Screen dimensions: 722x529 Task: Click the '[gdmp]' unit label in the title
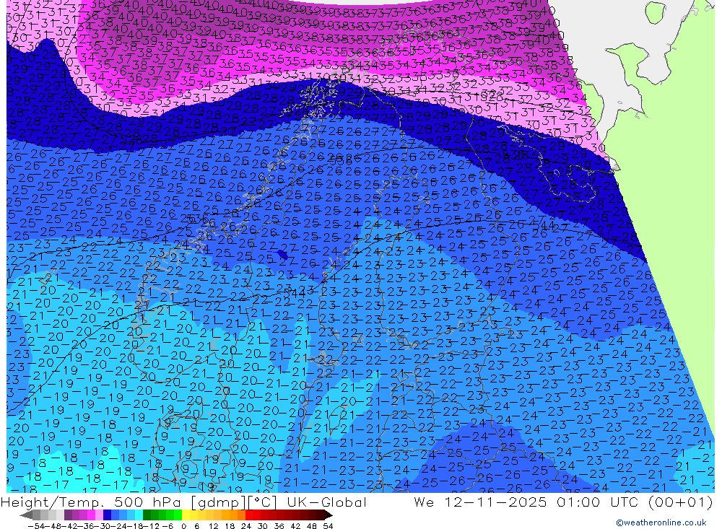click(x=219, y=502)
